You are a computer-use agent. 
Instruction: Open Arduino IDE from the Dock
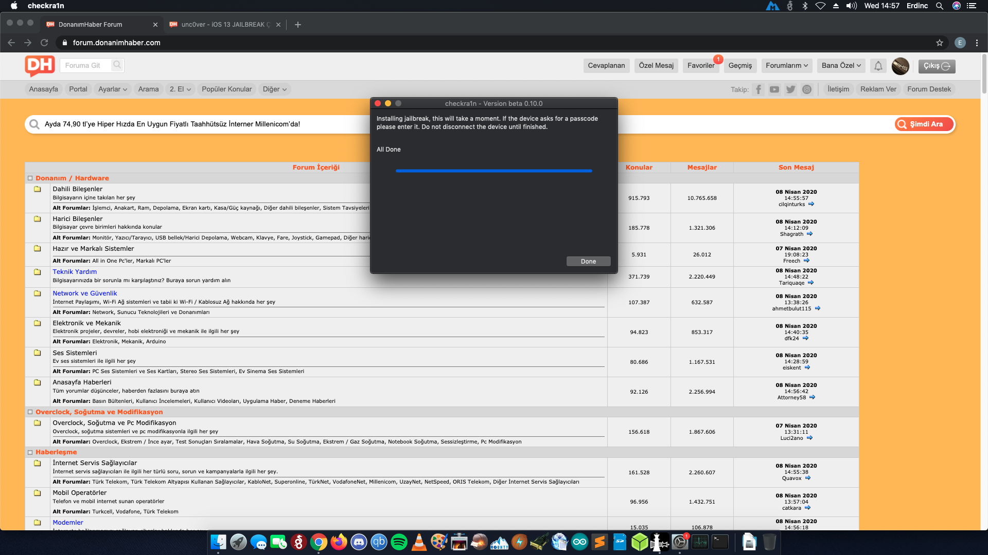click(579, 542)
